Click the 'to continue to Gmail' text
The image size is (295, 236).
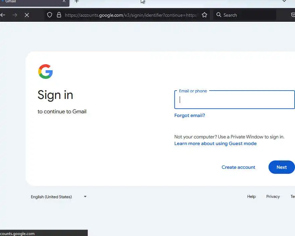click(62, 111)
